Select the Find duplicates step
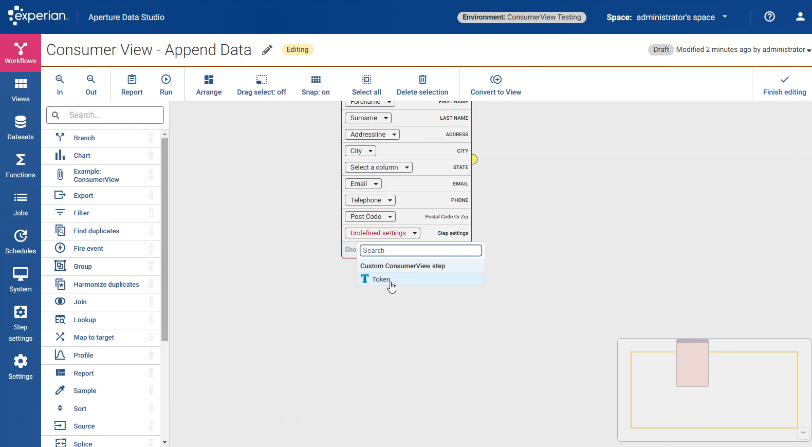This screenshot has width=812, height=447. [101, 231]
